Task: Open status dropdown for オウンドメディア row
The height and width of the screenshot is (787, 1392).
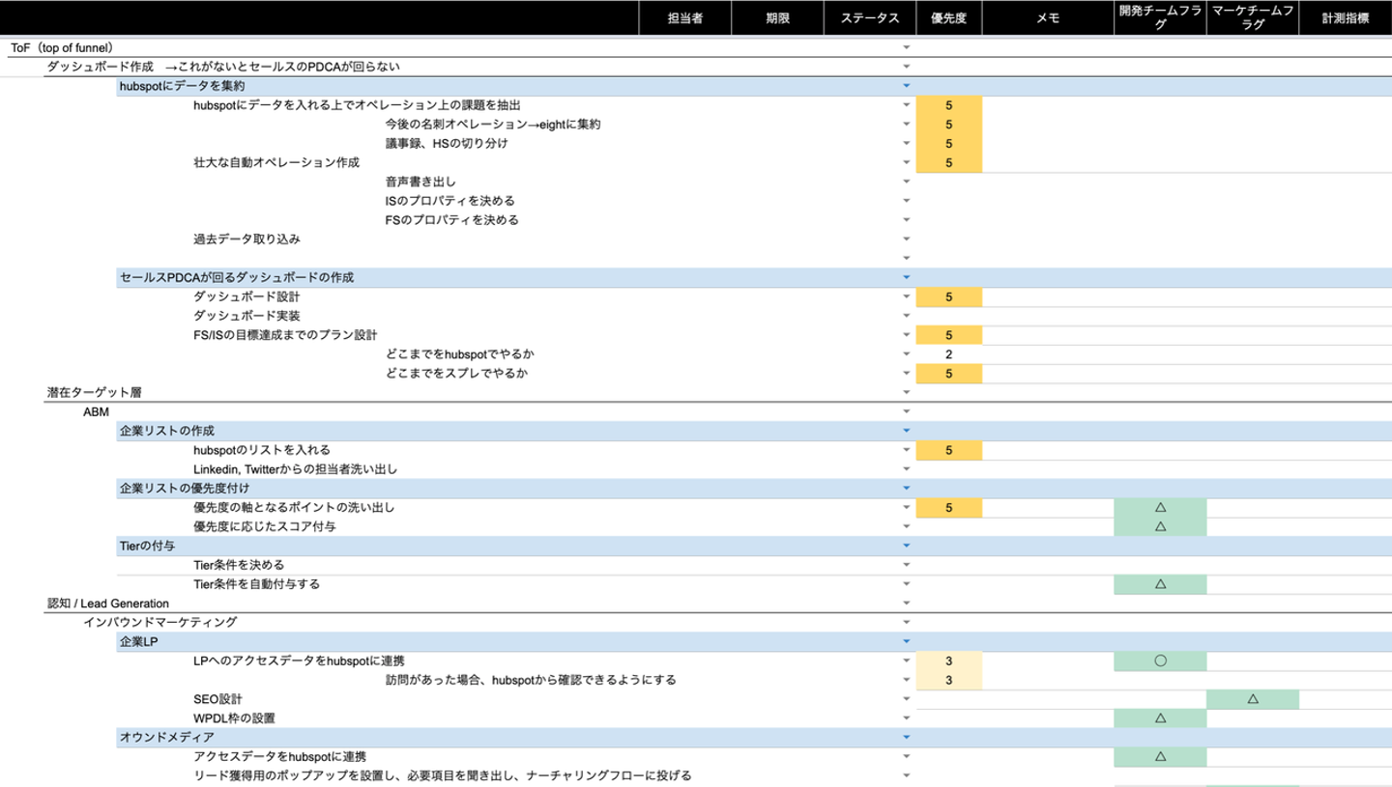Action: (906, 738)
